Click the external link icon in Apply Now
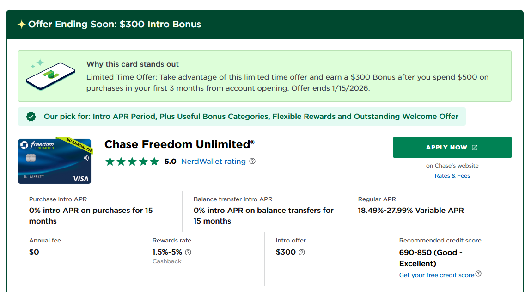This screenshot has width=525, height=292. (x=475, y=148)
